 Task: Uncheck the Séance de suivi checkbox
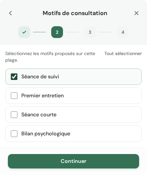pos(14,77)
